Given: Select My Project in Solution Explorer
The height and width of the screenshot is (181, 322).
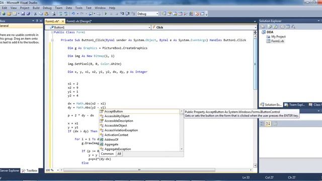Looking at the screenshot, I should coord(278,37).
